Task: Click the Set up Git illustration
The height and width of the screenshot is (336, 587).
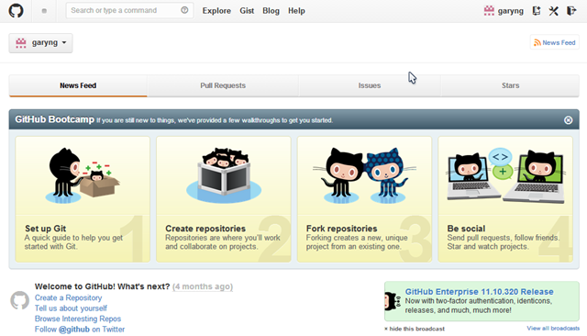Action: [x=83, y=175]
